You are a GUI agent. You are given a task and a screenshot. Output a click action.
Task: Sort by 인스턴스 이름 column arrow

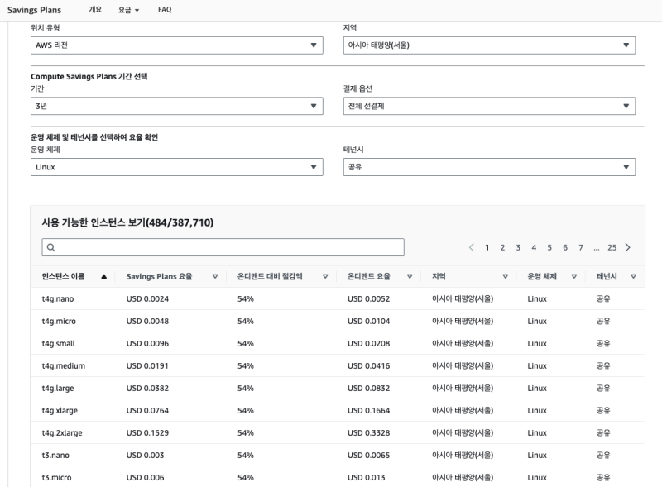coord(103,276)
